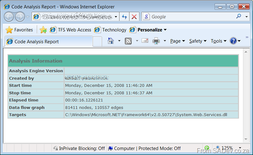
Task: Click InPrivate Blocking: Off status entry
Action: (x=79, y=148)
